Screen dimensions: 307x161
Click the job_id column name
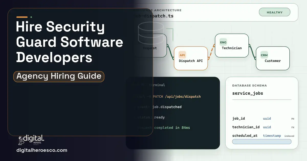coord(238,119)
